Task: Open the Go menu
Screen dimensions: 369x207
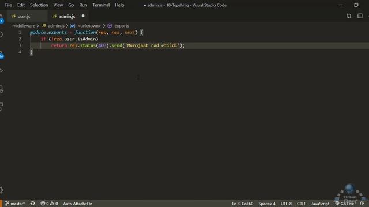Action: [x=71, y=5]
